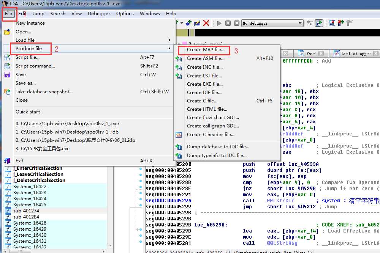Pause process with the pause button
Viewport: 380px width, 253px height.
click(x=228, y=23)
